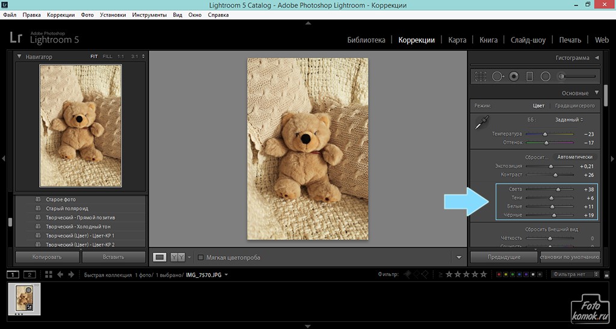Go forward using filmstrip right arrow

tap(71, 274)
